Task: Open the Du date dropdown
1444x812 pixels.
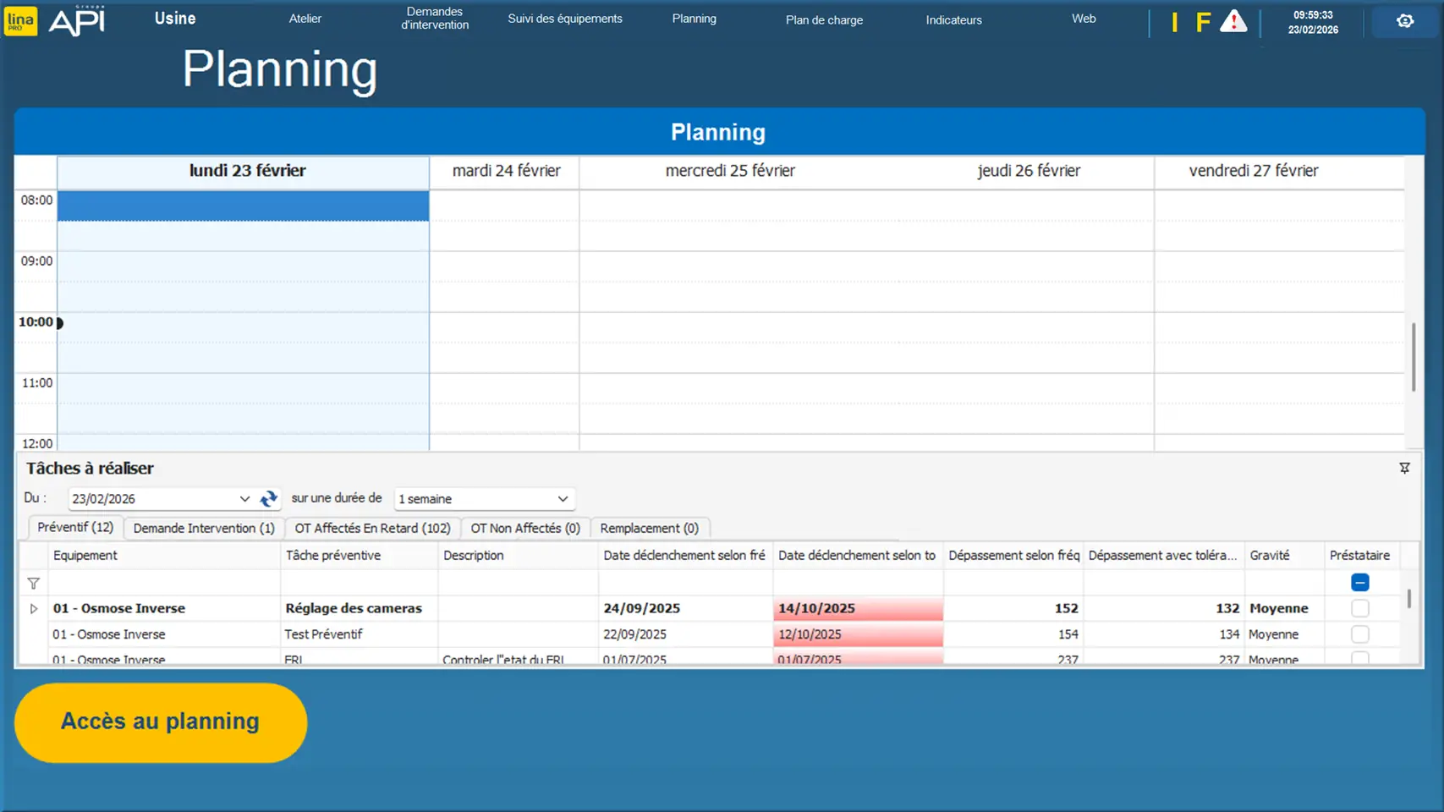Action: pos(244,499)
